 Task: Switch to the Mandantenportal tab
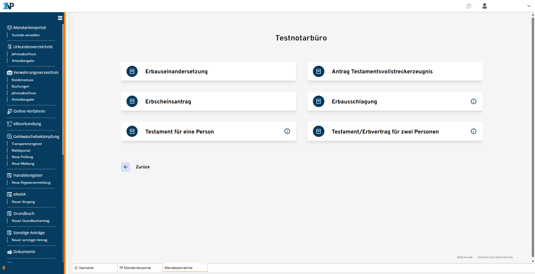[137, 268]
